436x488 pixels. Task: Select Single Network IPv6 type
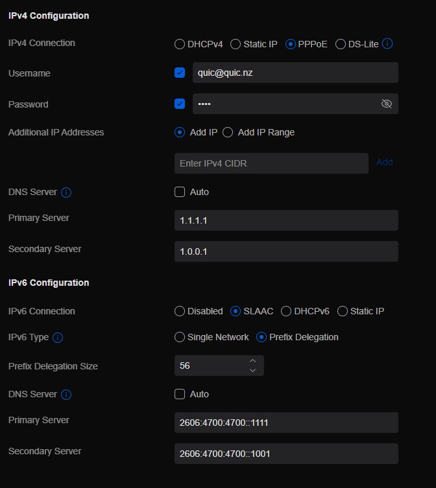(x=180, y=337)
